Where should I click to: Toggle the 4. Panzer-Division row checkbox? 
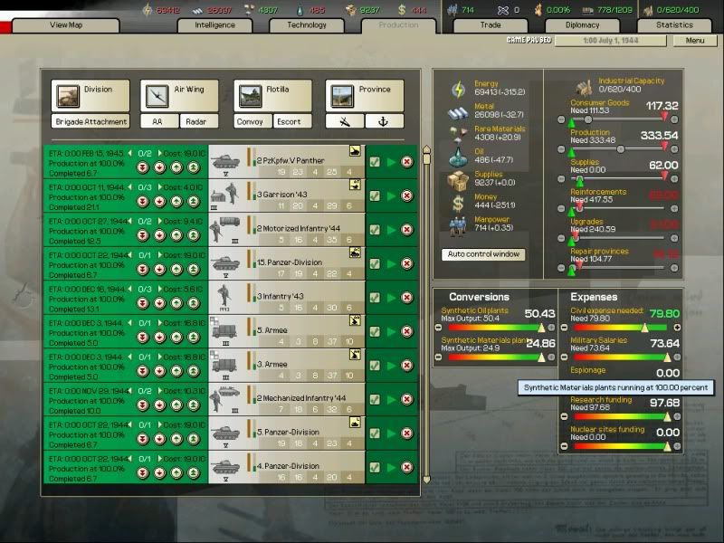coord(375,468)
